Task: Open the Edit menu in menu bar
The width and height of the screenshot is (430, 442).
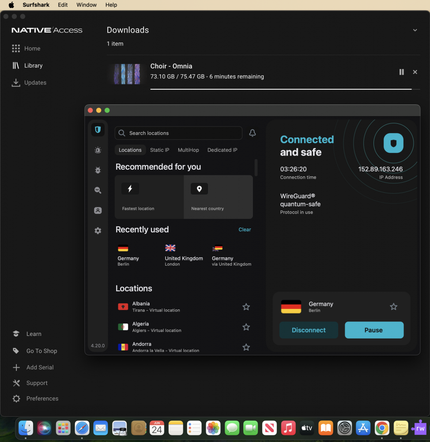Action: [x=63, y=5]
